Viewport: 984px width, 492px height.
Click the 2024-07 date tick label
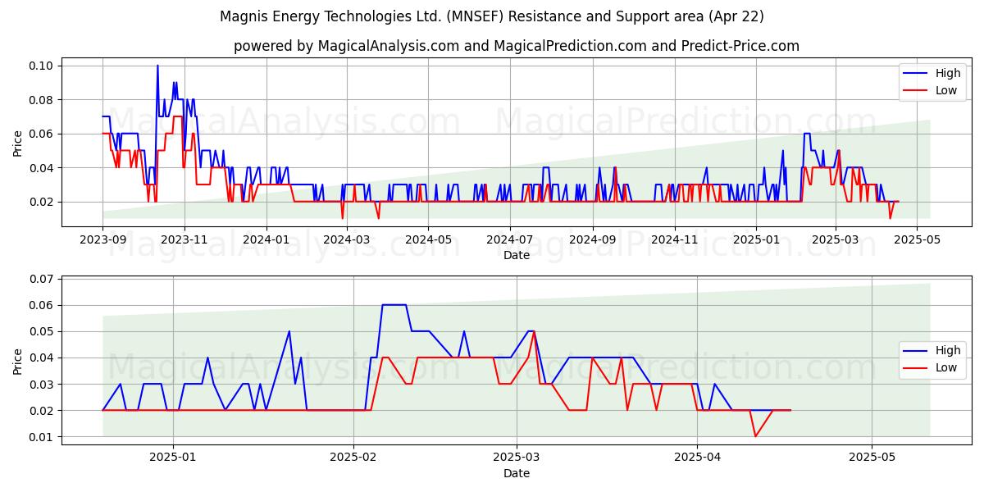(x=510, y=240)
